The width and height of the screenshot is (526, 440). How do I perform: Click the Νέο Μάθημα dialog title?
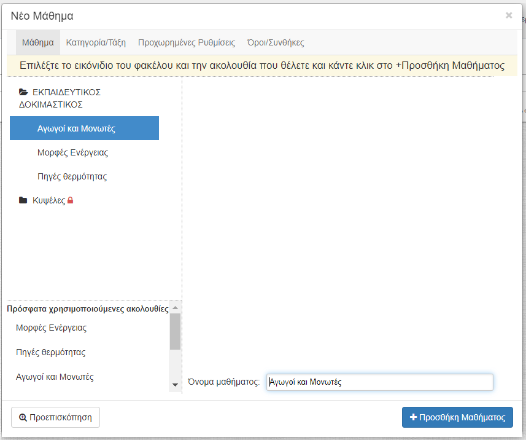(x=42, y=16)
